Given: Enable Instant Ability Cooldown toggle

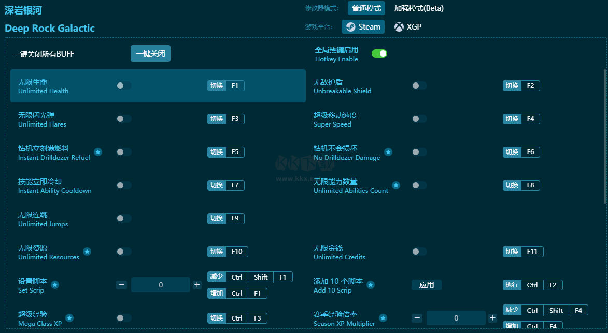Looking at the screenshot, I should pos(124,185).
